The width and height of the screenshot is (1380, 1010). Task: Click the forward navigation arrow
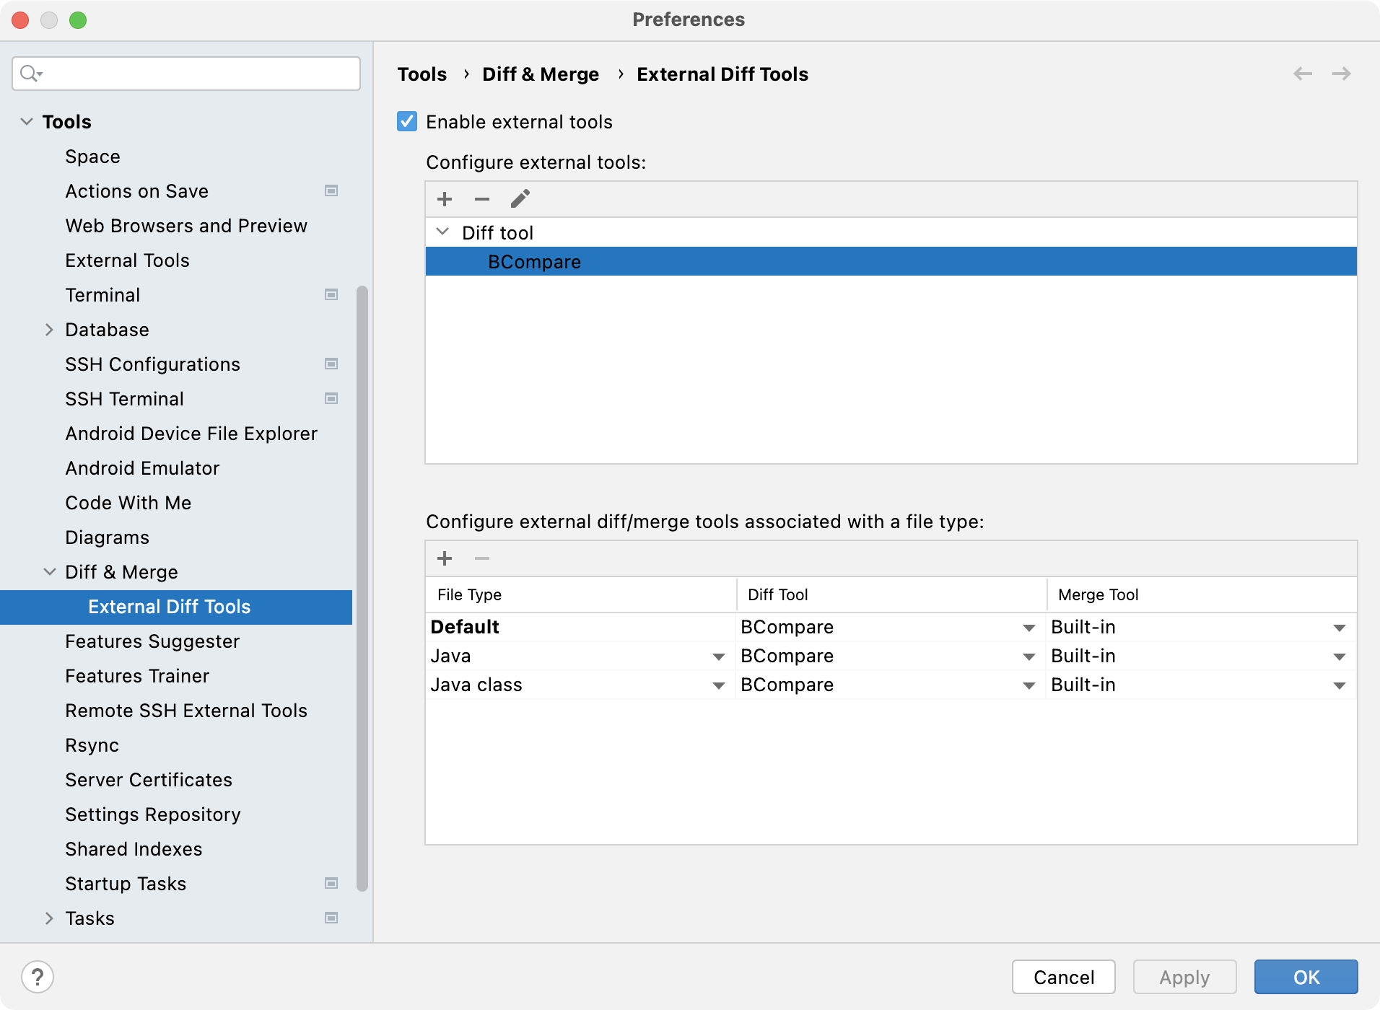pos(1341,74)
